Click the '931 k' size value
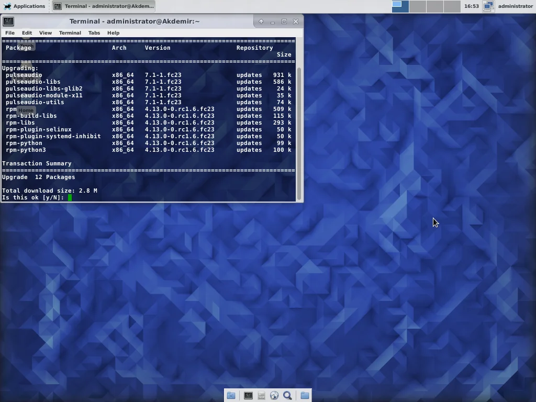This screenshot has width=536, height=402. (x=282, y=75)
